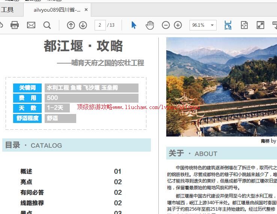Send the file by email envelope icon
The image size is (277, 214).
click(31, 25)
